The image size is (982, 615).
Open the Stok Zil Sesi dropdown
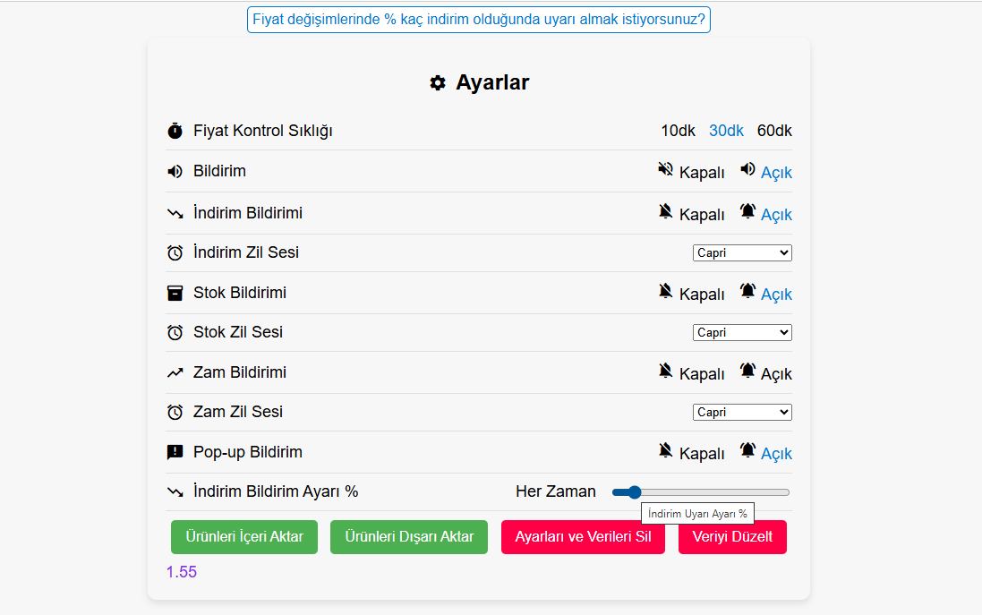click(742, 332)
